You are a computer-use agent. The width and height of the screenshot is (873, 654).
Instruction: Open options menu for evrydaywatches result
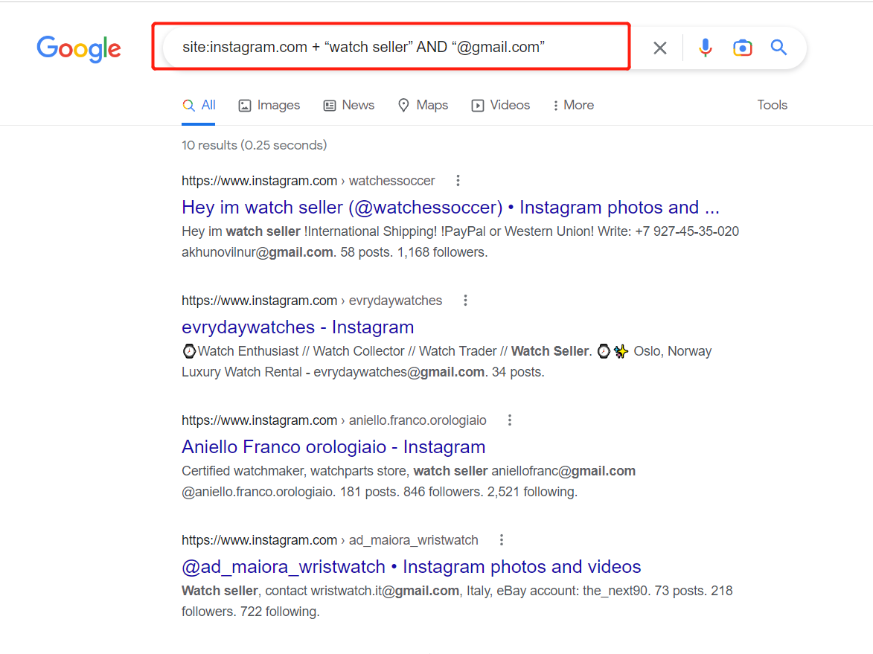pos(465,301)
